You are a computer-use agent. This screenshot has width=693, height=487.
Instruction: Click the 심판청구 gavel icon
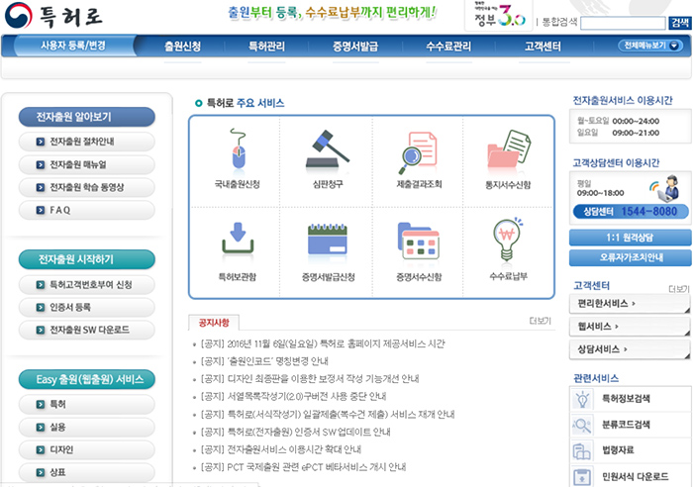[x=326, y=151]
